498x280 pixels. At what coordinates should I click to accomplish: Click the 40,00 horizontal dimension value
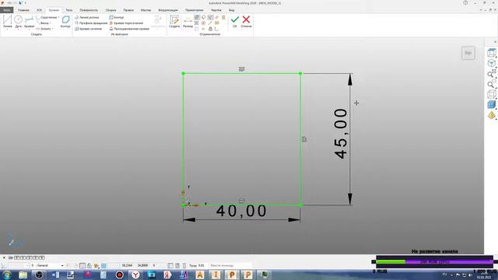click(x=241, y=211)
